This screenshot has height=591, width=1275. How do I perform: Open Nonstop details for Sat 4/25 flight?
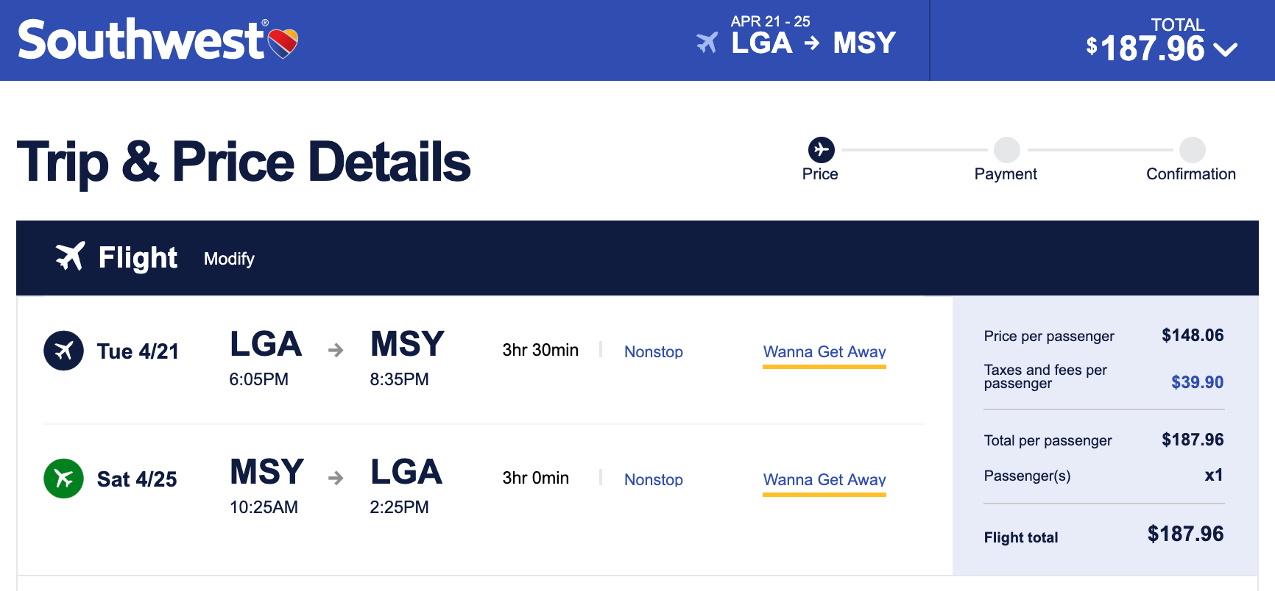point(653,479)
